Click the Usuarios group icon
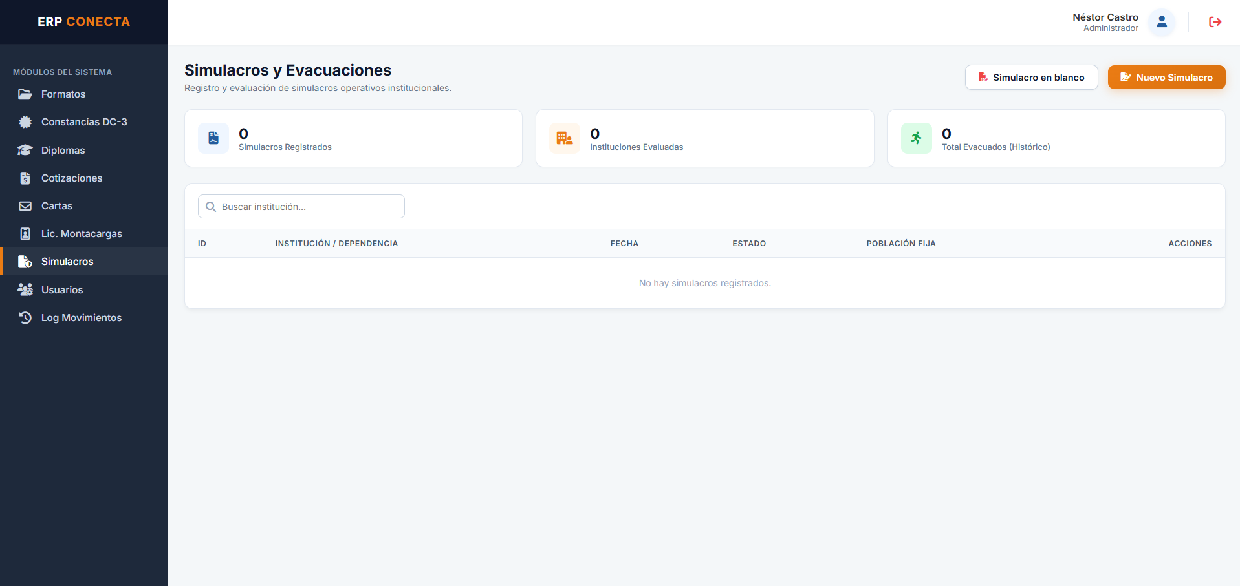This screenshot has width=1240, height=586. click(25, 289)
